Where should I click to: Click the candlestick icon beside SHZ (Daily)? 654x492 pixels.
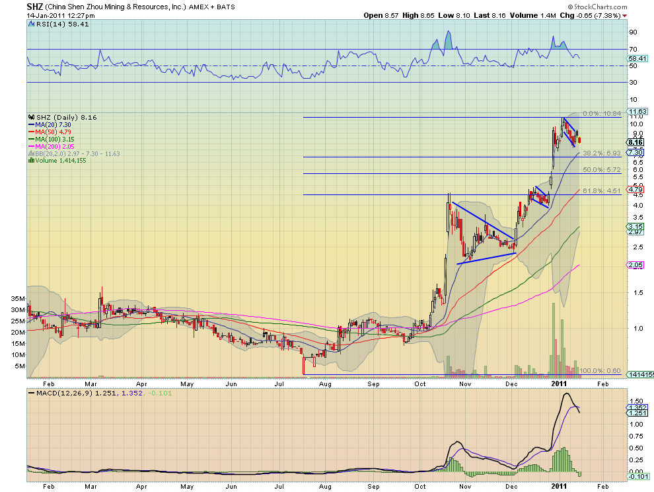[32, 117]
